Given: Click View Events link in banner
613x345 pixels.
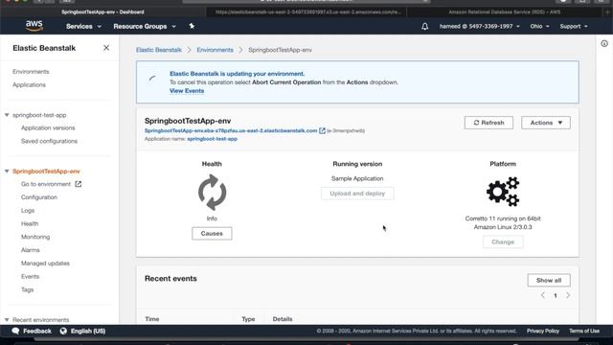Looking at the screenshot, I should click(187, 91).
